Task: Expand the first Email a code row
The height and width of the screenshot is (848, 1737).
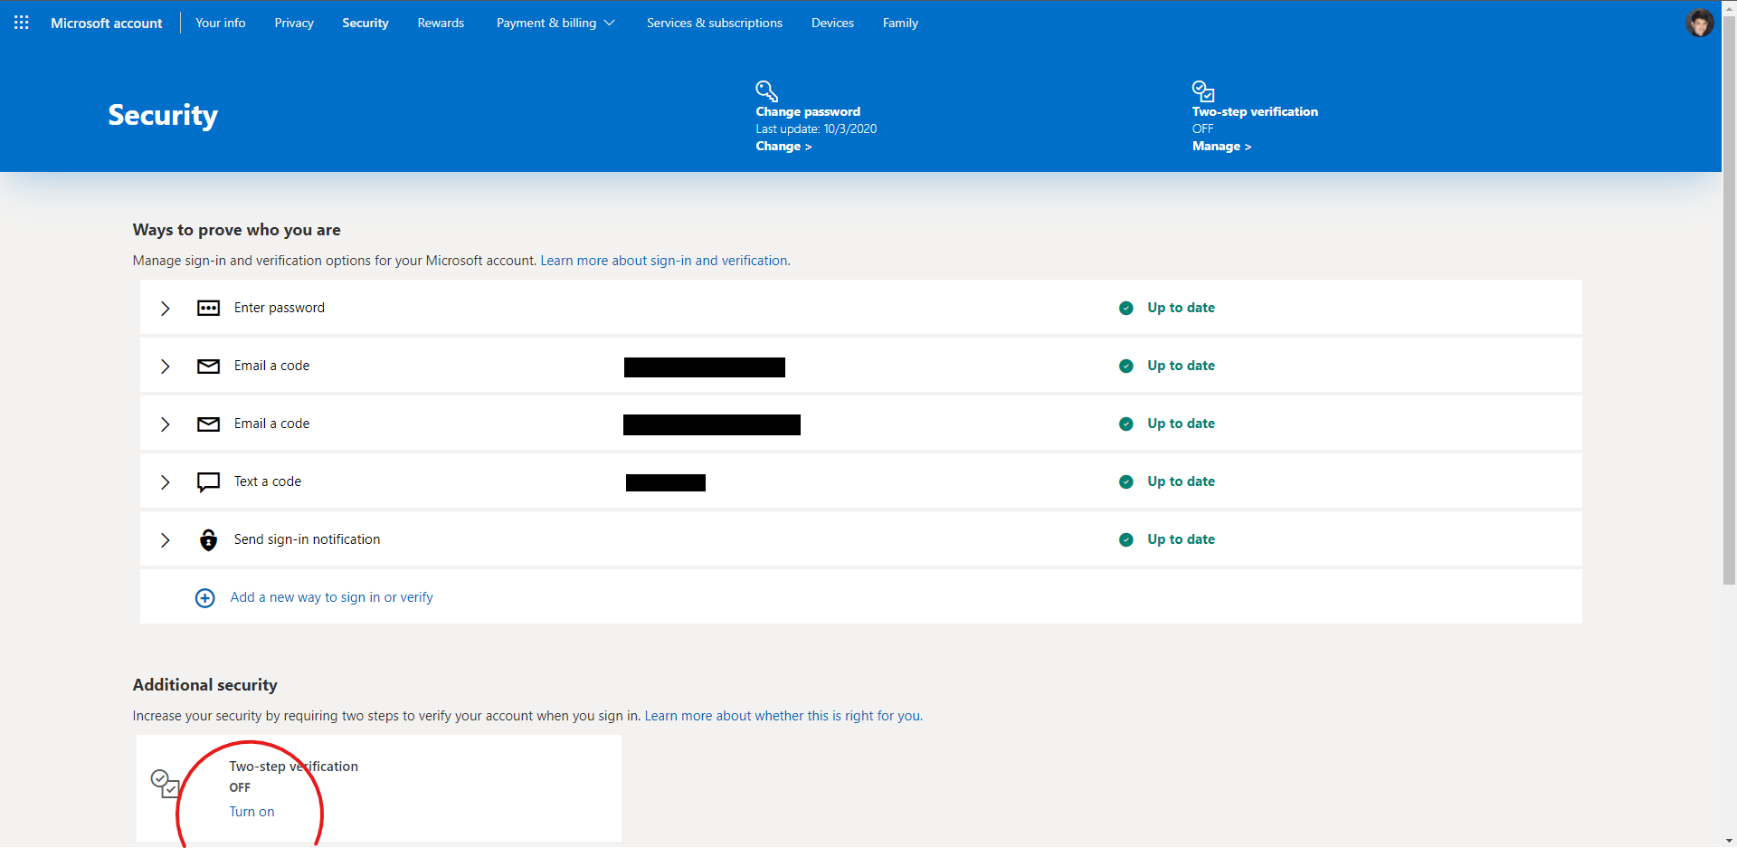Action: pos(165,367)
